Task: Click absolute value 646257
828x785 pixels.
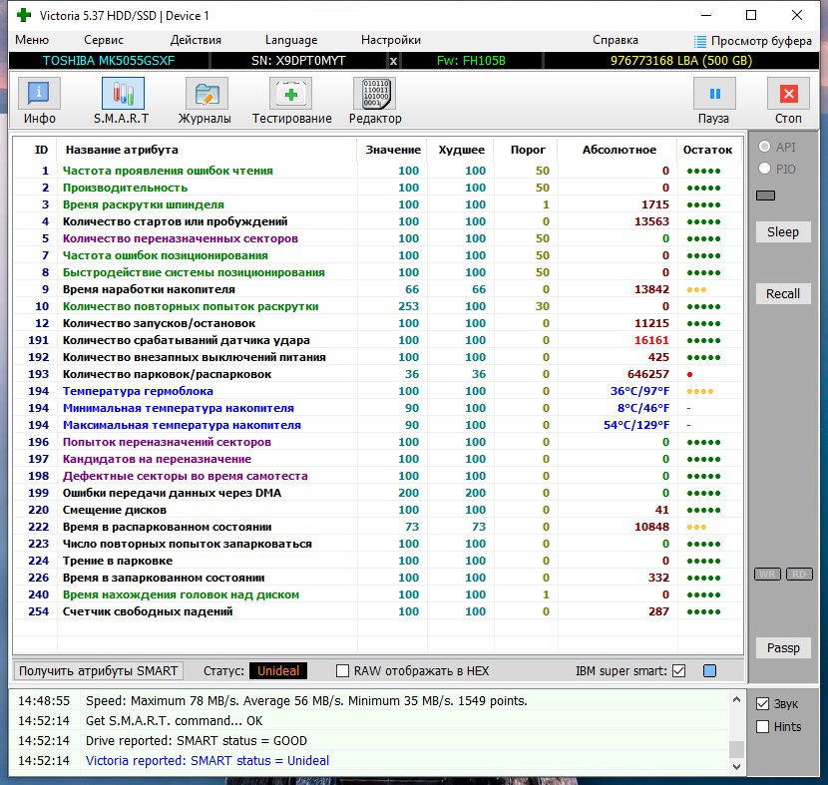Action: [647, 374]
